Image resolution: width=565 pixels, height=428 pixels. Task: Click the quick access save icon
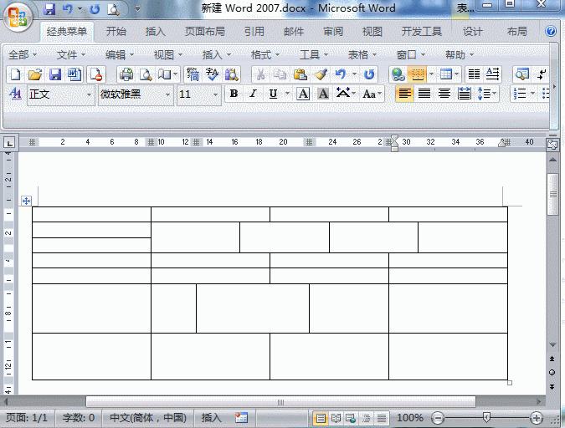(49, 9)
